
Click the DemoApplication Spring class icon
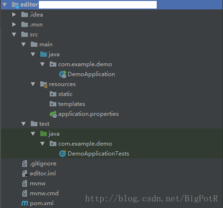[62, 74]
